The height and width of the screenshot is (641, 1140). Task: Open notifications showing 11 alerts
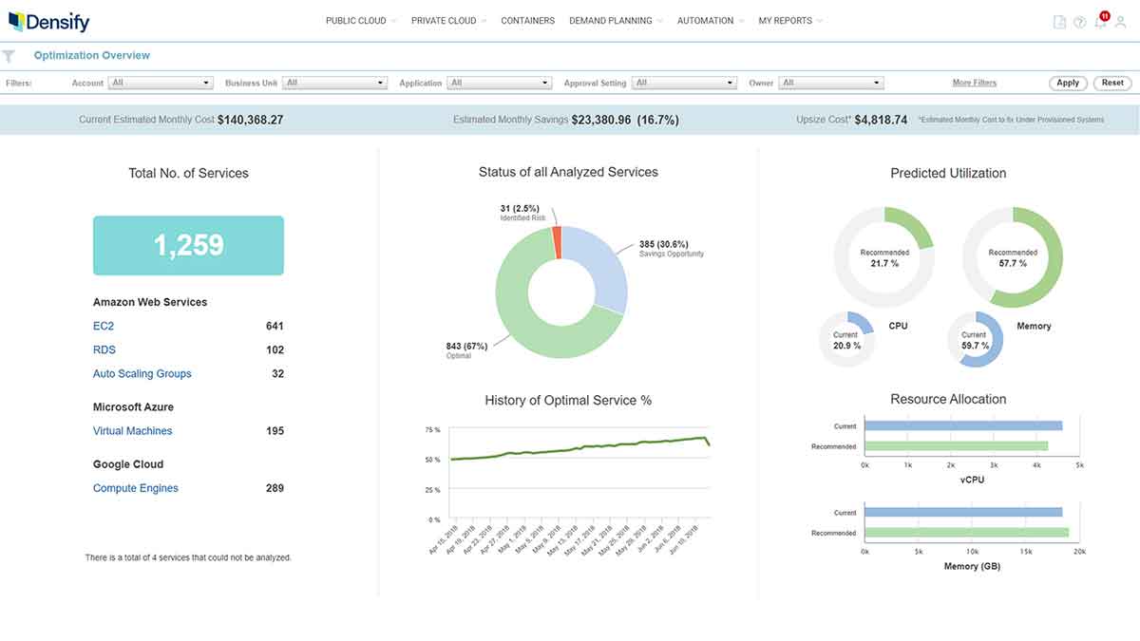[1099, 21]
